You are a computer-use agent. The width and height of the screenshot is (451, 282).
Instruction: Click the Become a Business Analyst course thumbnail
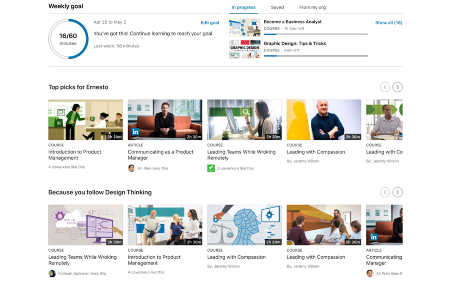coord(245,27)
